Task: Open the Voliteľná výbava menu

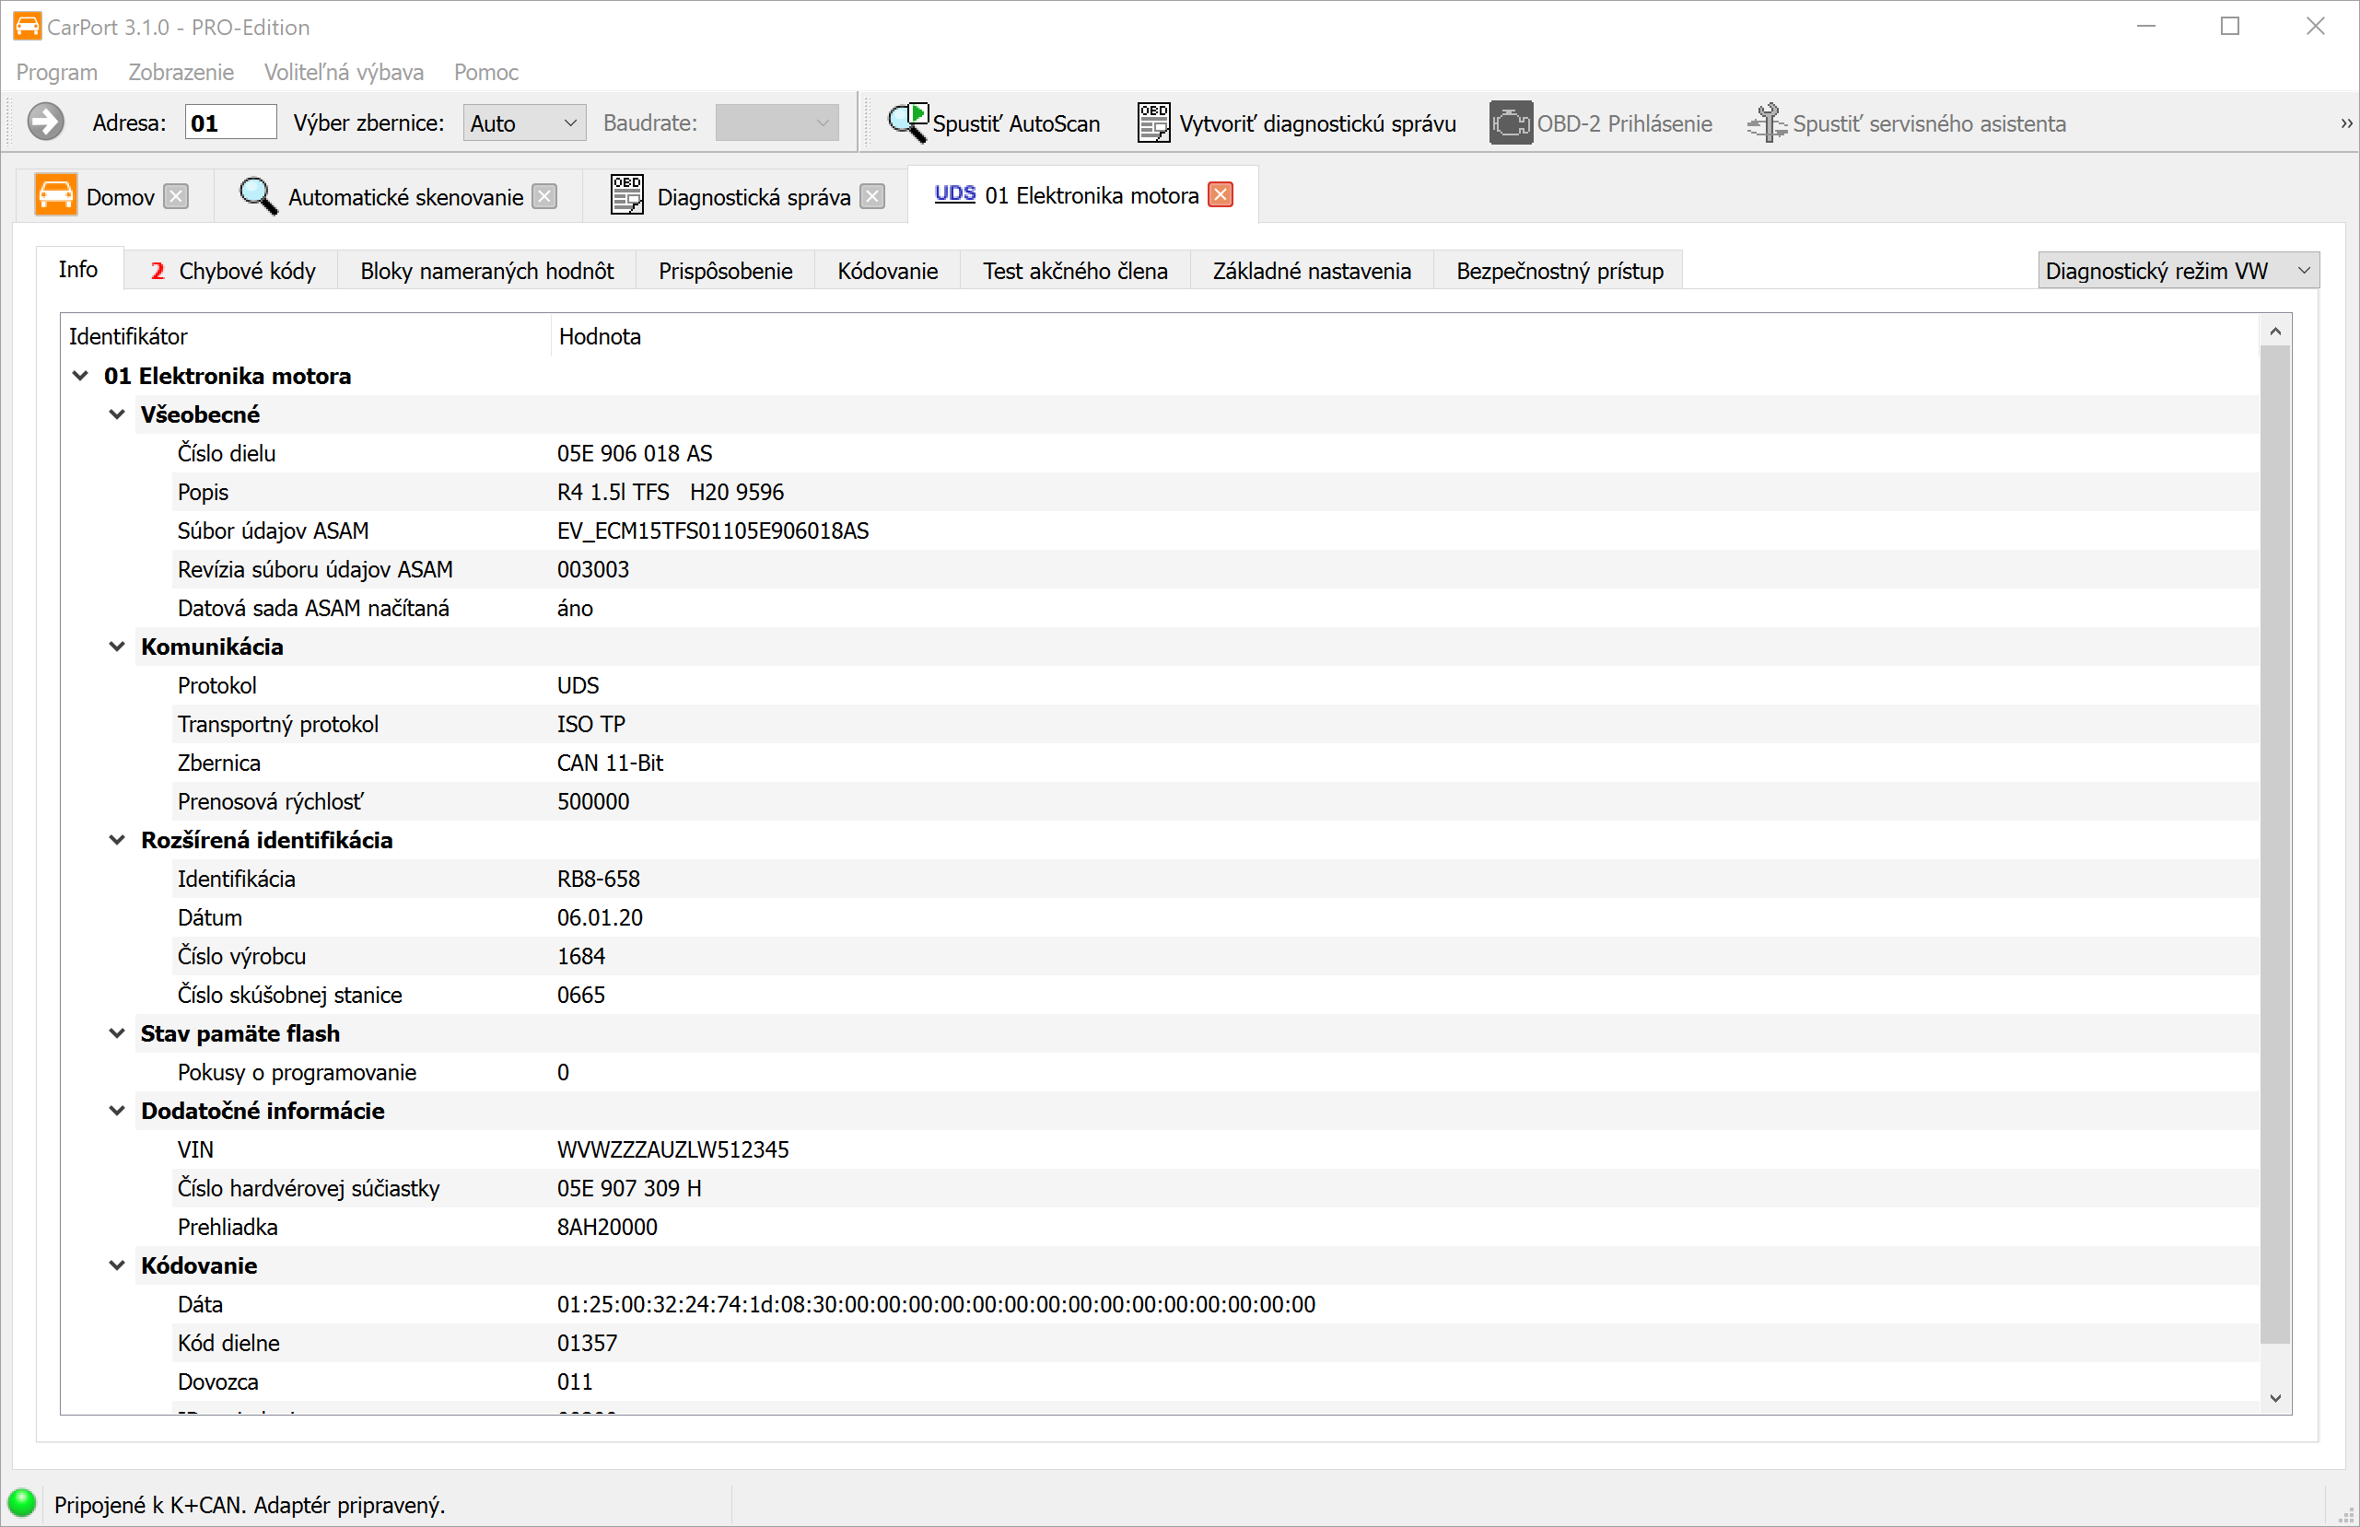Action: 343,72
